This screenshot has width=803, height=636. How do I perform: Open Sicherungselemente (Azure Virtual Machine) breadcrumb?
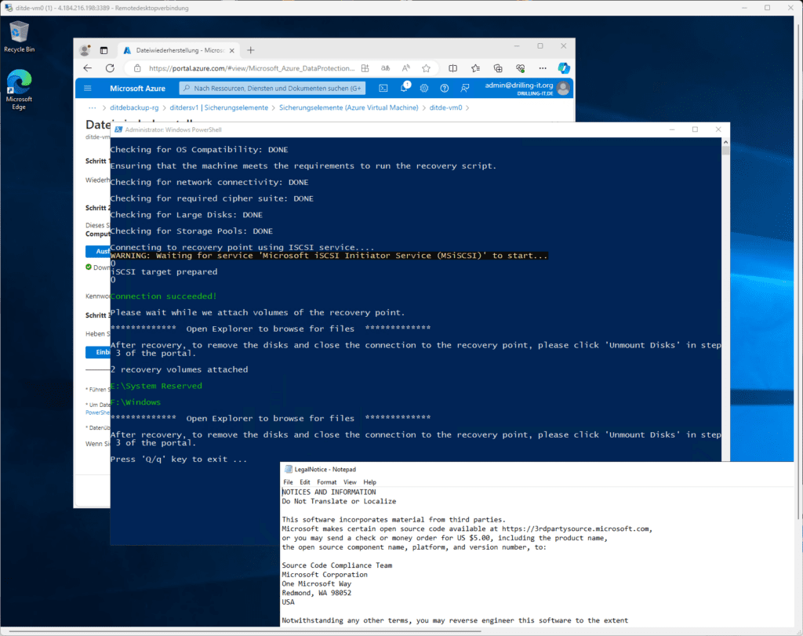349,107
